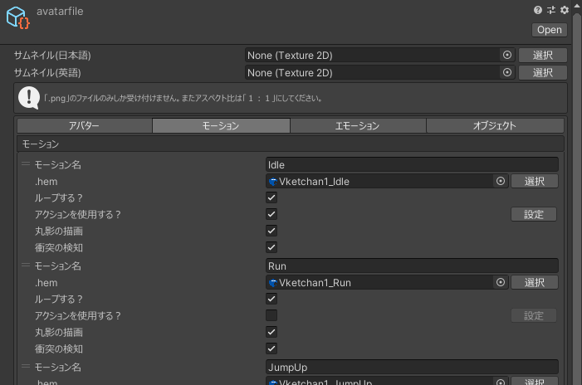Toggle ループする？ for Idle motion
The width and height of the screenshot is (582, 385).
(x=271, y=197)
